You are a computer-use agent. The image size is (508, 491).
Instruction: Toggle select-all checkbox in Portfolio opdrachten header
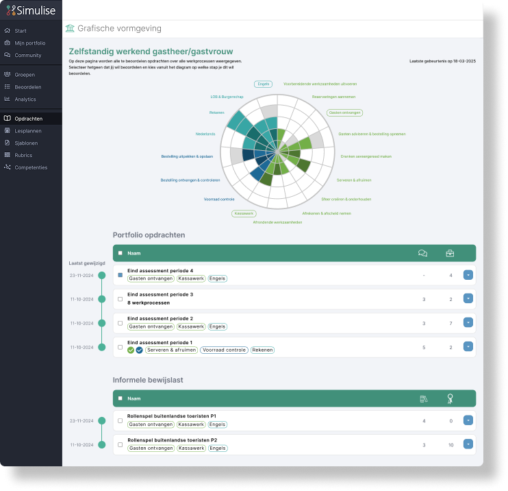[120, 253]
